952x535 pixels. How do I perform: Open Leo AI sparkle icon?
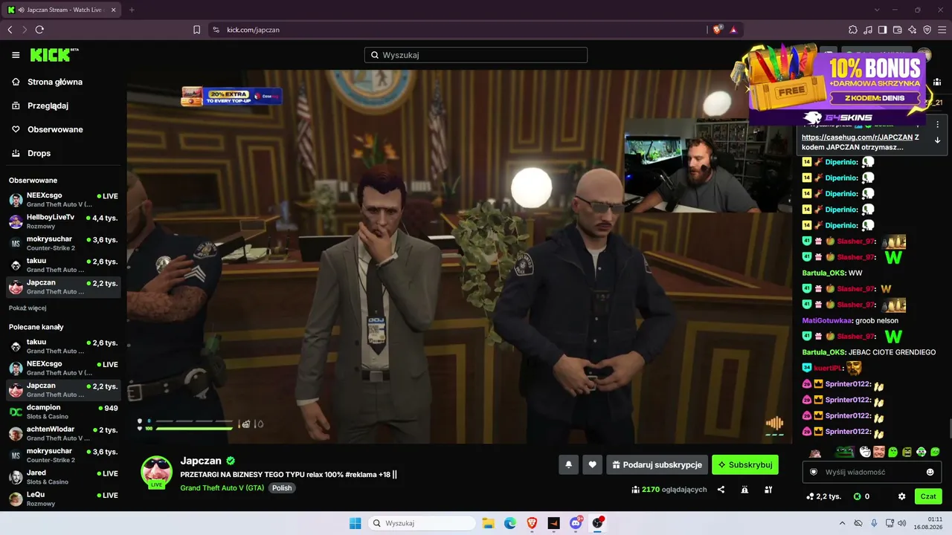(913, 30)
